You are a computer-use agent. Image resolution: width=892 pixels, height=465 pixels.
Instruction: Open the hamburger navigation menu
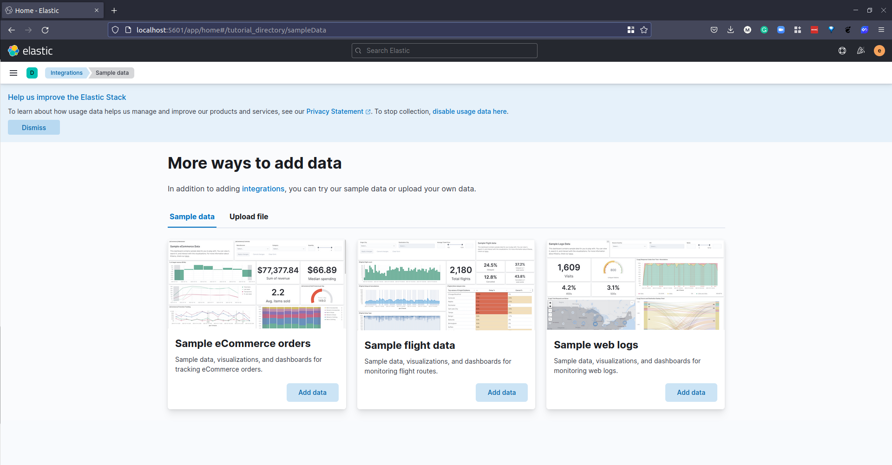coord(13,73)
